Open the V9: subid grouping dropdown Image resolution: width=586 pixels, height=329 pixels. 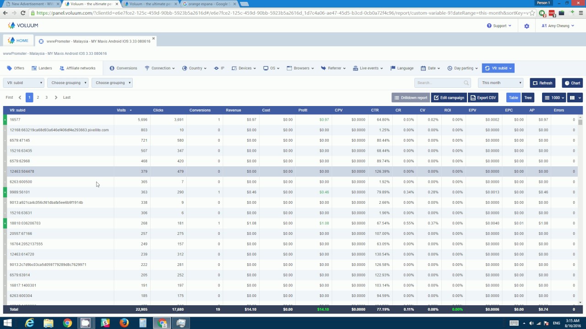[24, 83]
